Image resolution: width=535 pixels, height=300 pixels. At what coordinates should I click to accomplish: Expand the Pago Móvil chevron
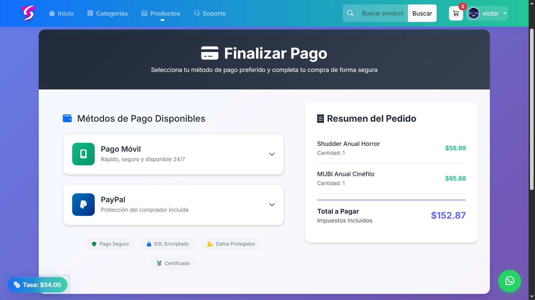pos(272,154)
